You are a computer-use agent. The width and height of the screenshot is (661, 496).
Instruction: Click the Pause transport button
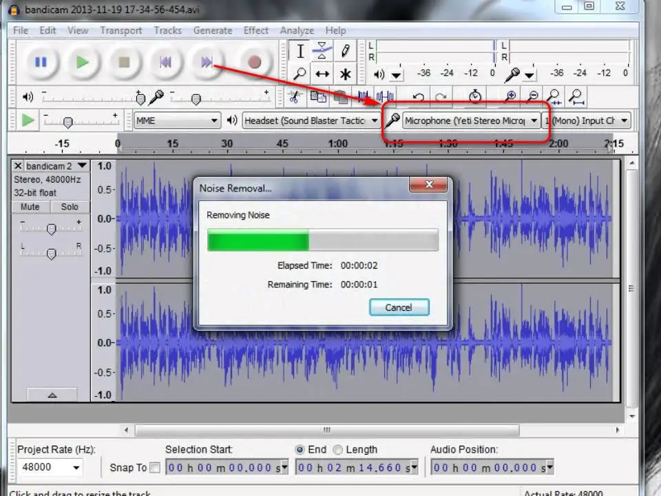pyautogui.click(x=41, y=62)
